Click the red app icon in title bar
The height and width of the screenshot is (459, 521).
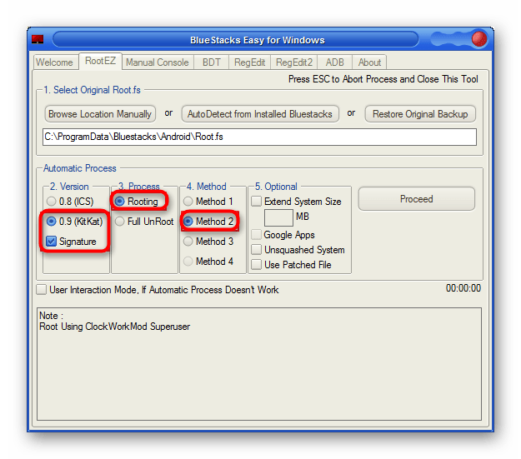38,39
